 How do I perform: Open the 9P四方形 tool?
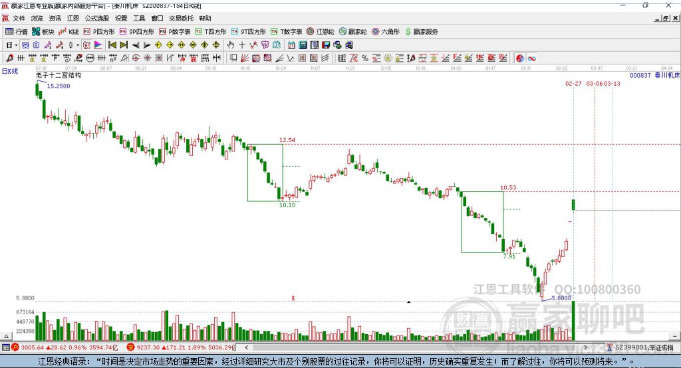tap(137, 32)
